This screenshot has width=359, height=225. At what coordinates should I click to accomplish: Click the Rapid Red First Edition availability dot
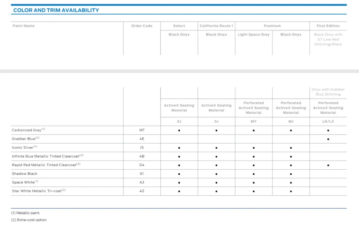click(x=328, y=165)
